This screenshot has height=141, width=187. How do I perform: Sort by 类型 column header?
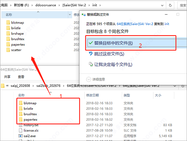pyautogui.click(x=127, y=95)
